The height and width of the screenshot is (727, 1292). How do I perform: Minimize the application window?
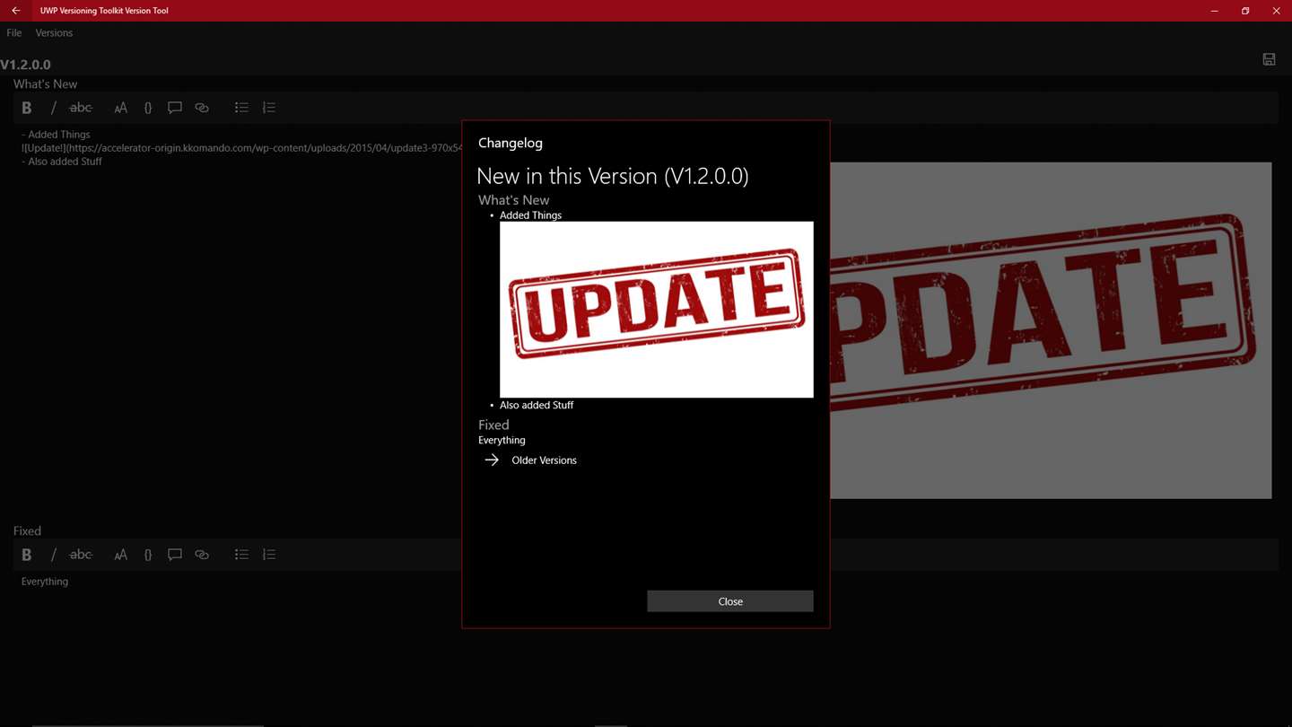coord(1215,11)
